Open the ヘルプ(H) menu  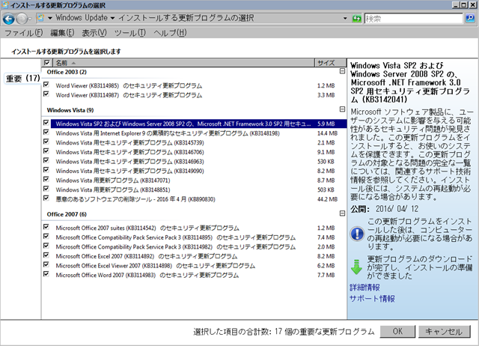coord(170,33)
